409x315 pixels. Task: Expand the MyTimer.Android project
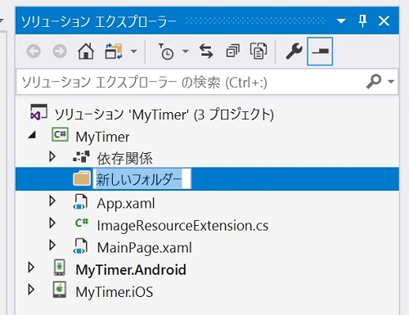pyautogui.click(x=31, y=268)
